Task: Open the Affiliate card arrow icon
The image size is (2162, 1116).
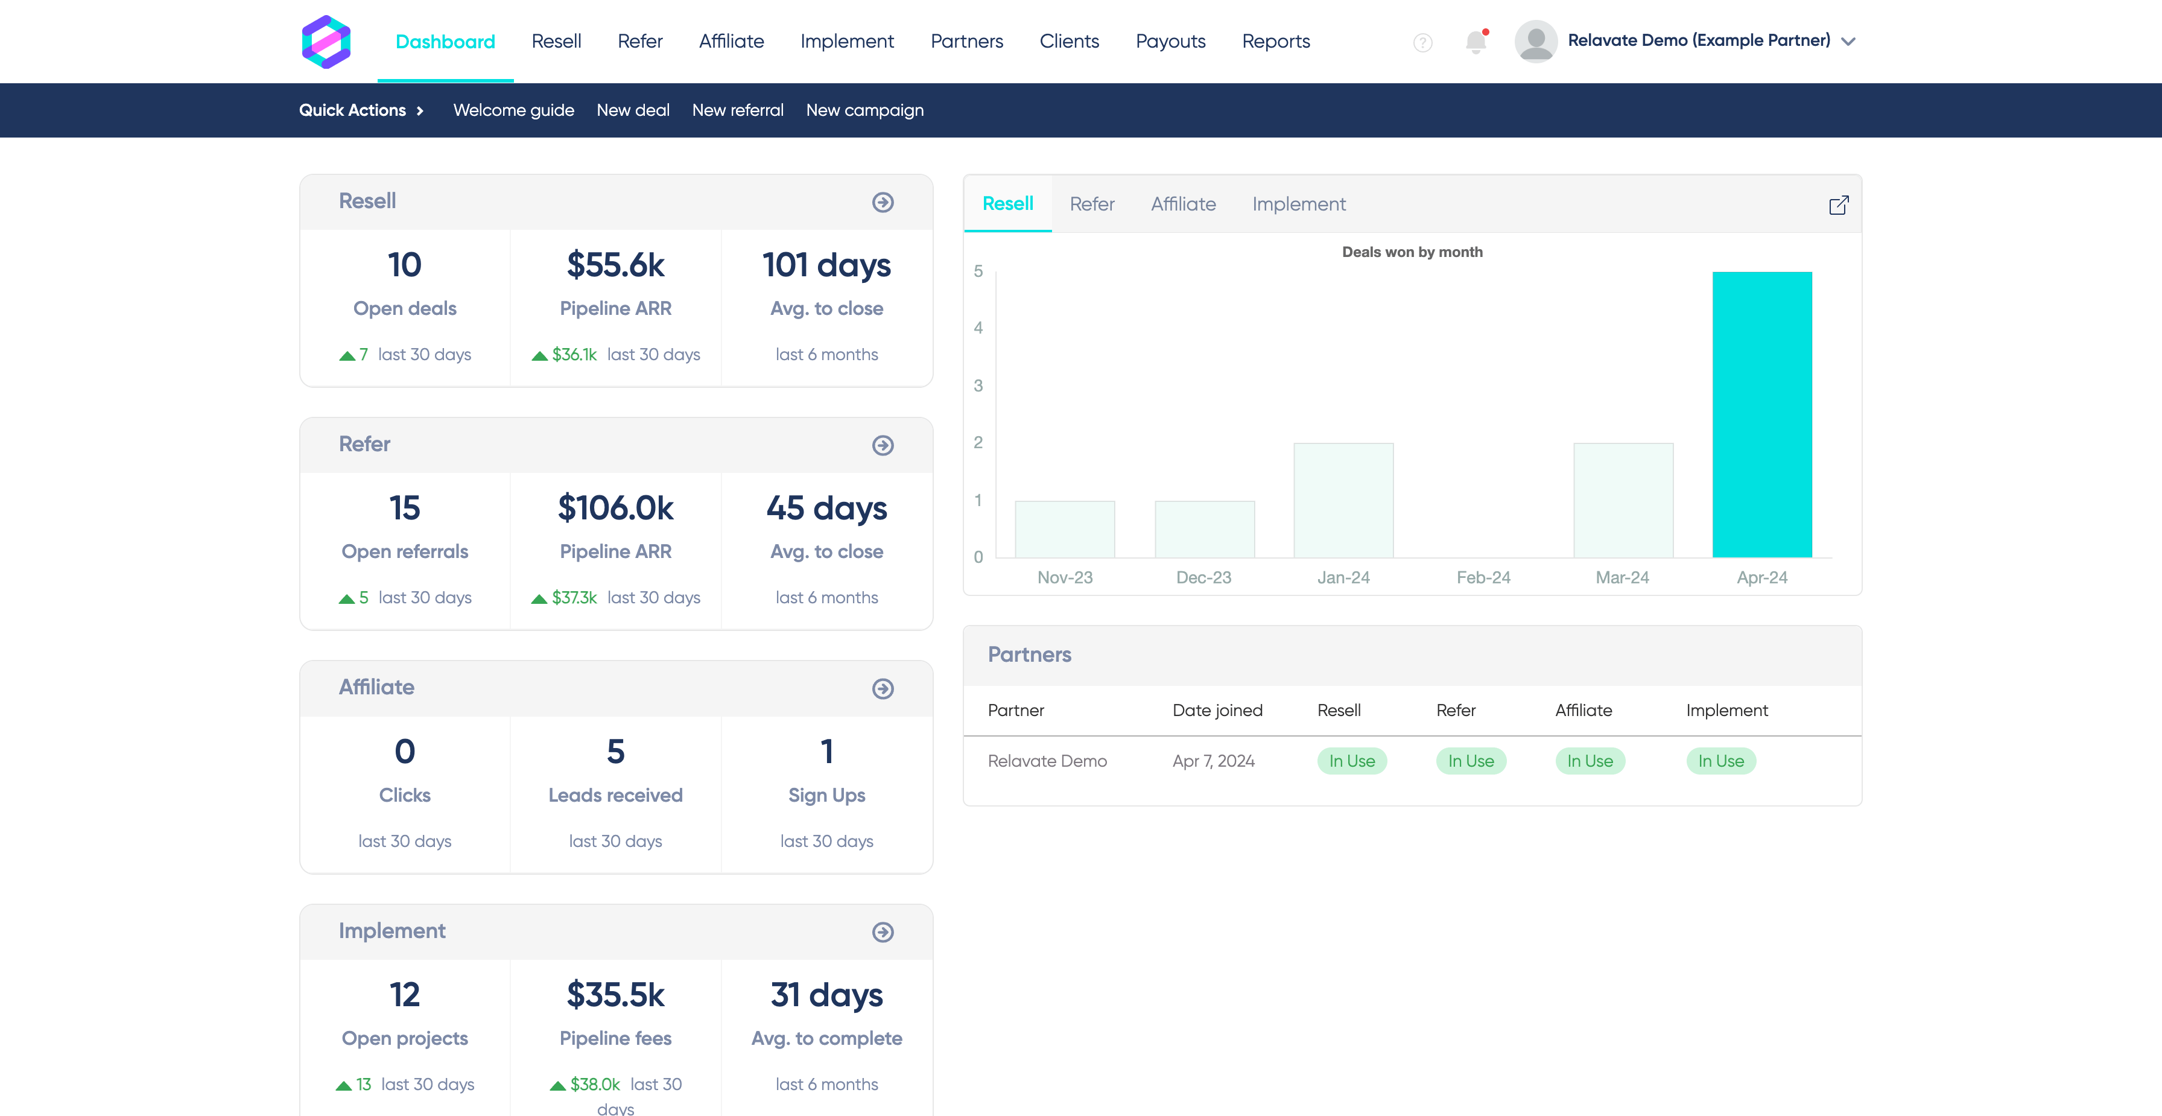Action: click(x=882, y=689)
